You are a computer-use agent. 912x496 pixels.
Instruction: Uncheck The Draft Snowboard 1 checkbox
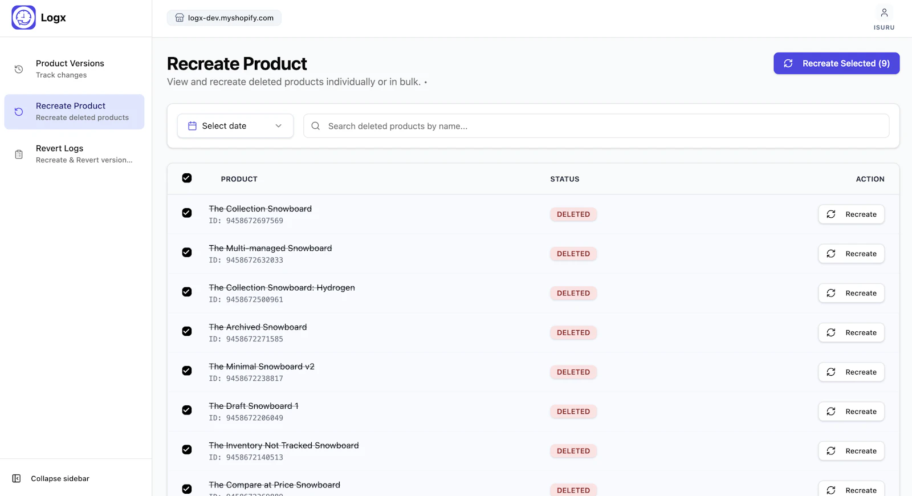[187, 410]
